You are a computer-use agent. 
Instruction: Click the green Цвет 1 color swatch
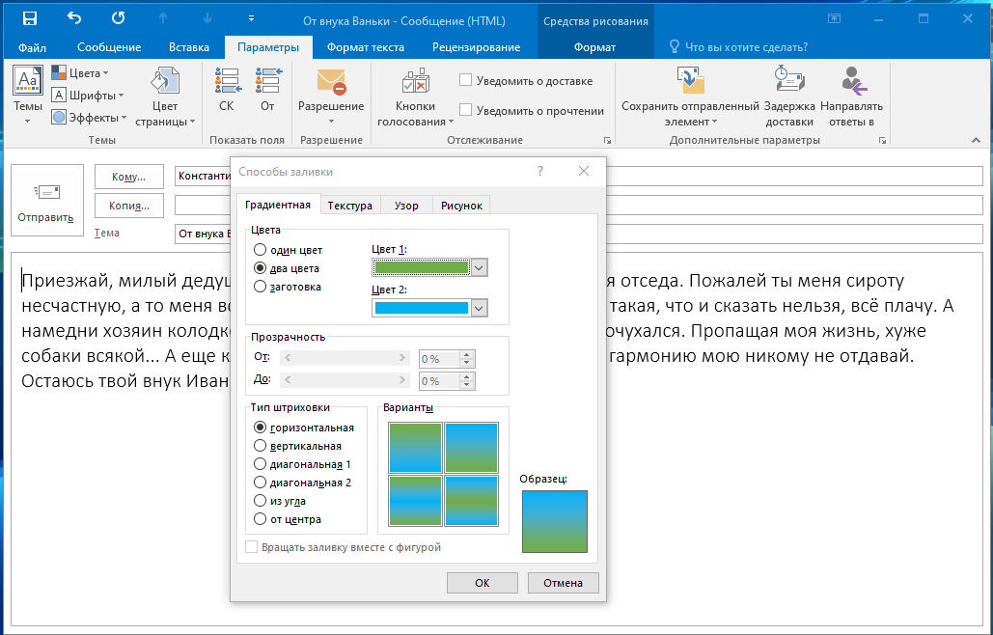click(x=421, y=268)
